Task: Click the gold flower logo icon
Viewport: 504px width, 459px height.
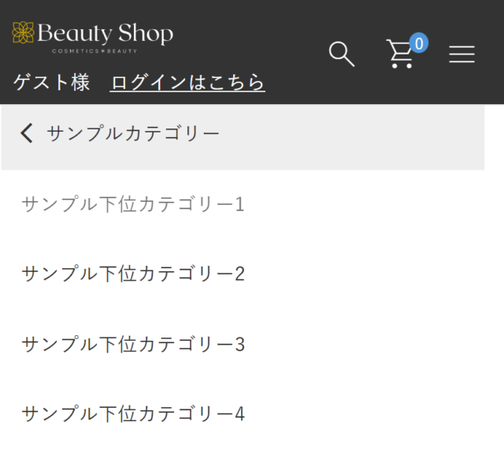Action: point(24,33)
